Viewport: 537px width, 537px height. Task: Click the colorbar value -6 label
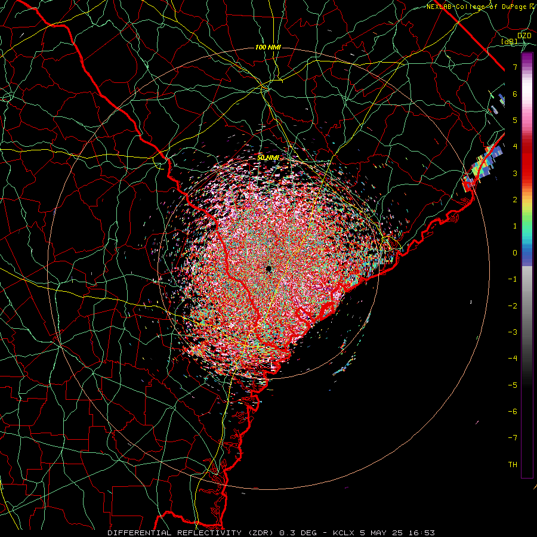pos(513,412)
